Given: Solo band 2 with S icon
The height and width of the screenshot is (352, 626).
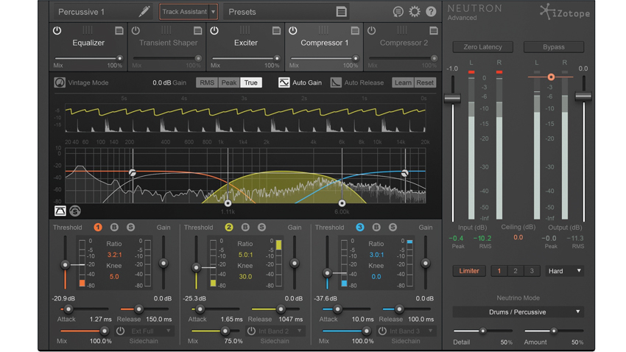Looking at the screenshot, I should [261, 227].
